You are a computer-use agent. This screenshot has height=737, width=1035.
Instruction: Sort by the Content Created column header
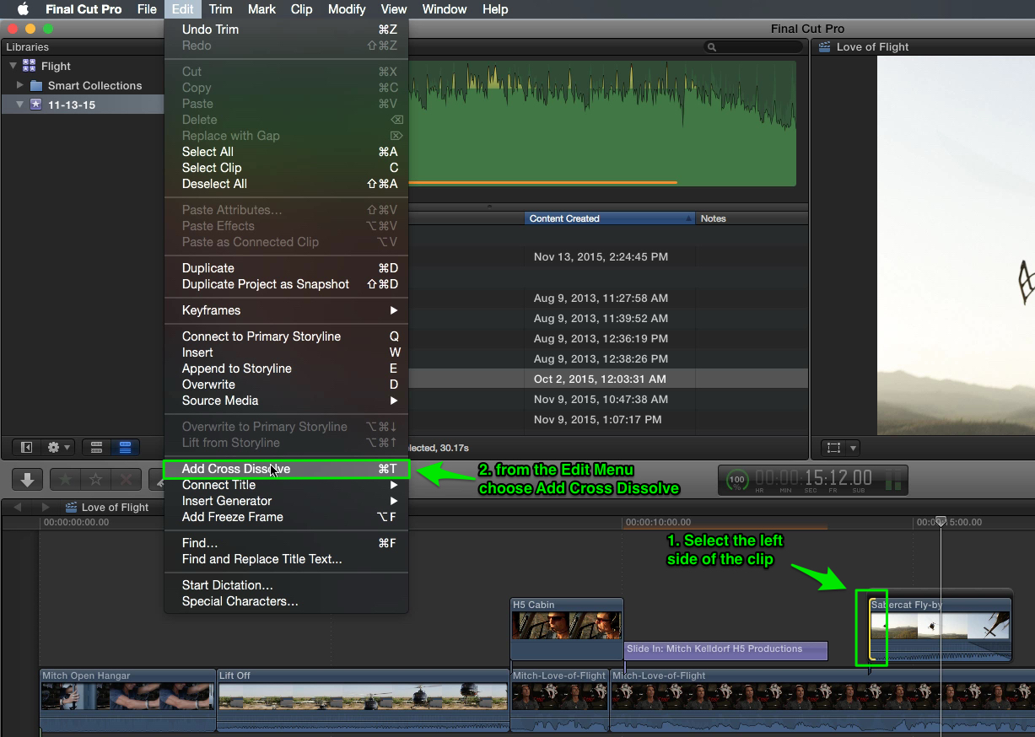point(609,218)
